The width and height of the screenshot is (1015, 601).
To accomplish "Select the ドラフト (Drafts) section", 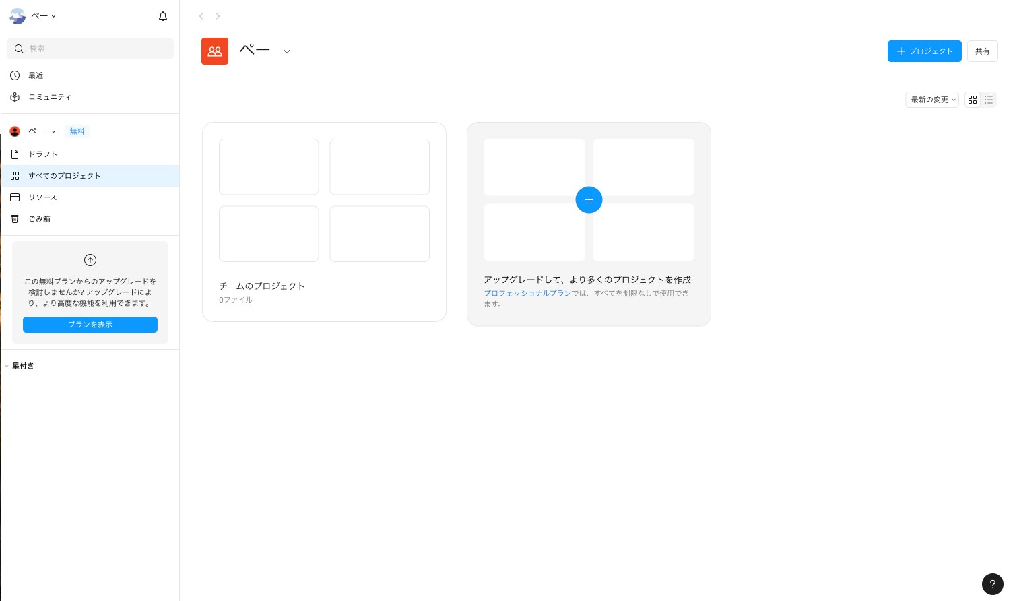I will point(42,154).
